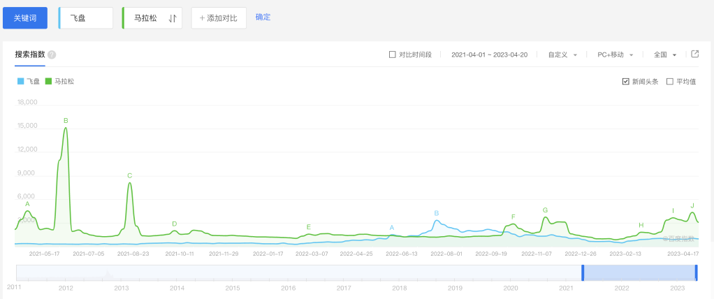Click the 飞盘 keyword input field
Image resolution: width=714 pixels, height=299 pixels.
click(86, 18)
